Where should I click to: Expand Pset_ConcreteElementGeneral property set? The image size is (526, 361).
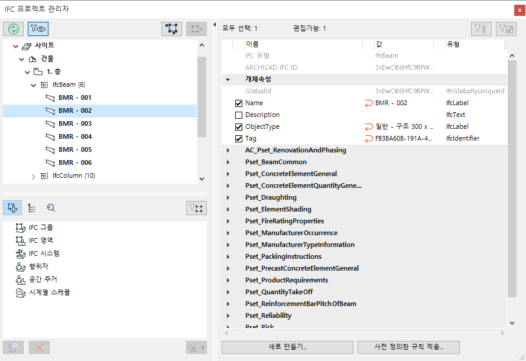pyautogui.click(x=228, y=174)
